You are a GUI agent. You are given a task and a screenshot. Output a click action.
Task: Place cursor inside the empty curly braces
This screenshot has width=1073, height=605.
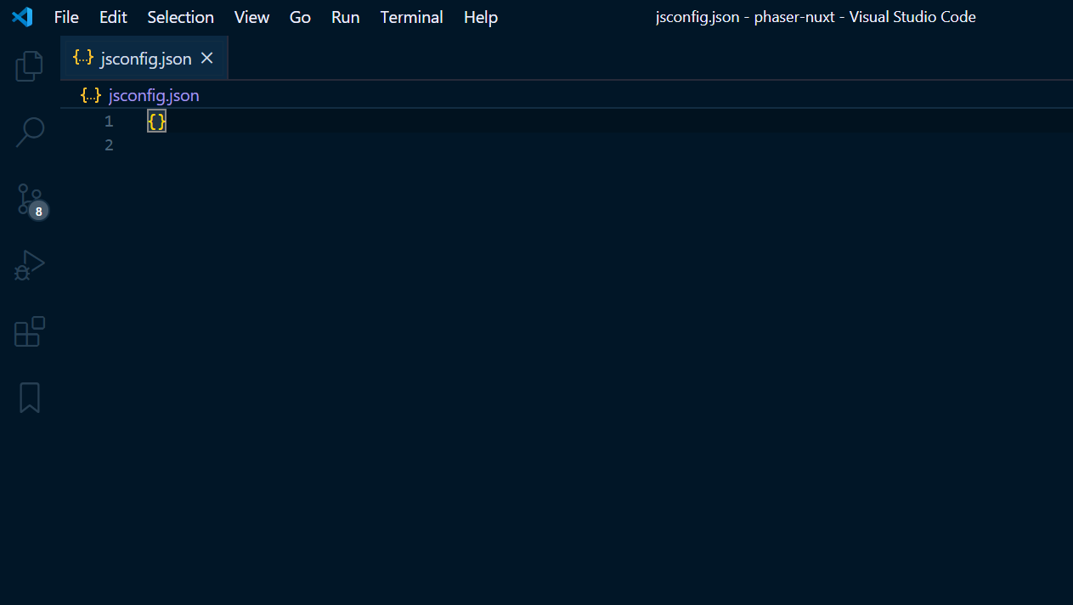(x=156, y=121)
